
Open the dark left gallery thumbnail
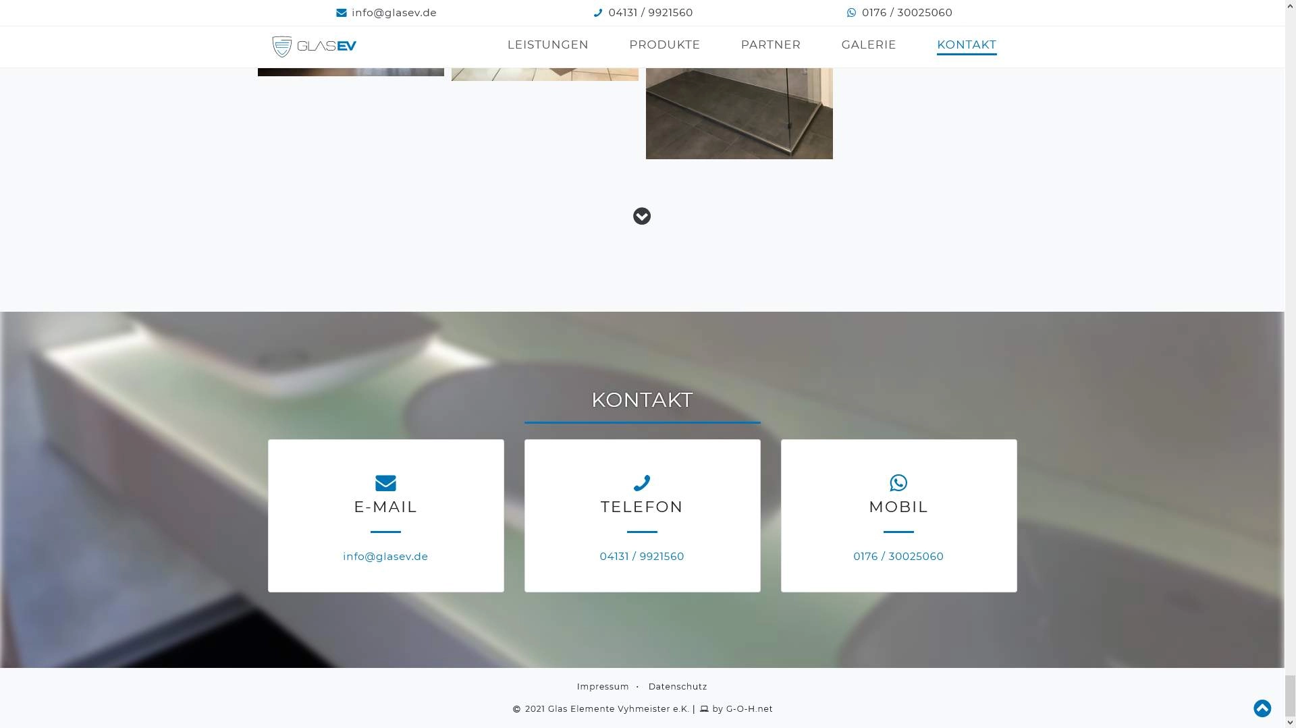[x=351, y=72]
